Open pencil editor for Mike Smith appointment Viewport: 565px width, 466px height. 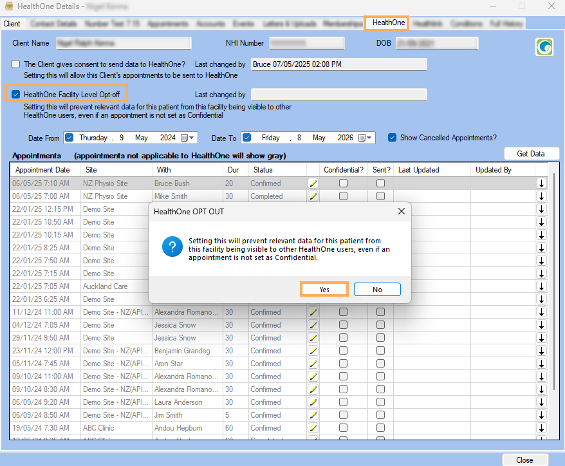[313, 196]
